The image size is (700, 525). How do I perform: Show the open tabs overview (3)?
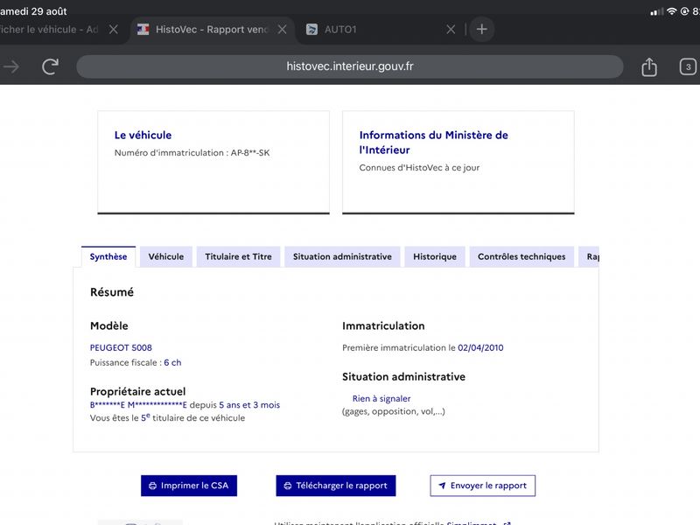point(688,67)
